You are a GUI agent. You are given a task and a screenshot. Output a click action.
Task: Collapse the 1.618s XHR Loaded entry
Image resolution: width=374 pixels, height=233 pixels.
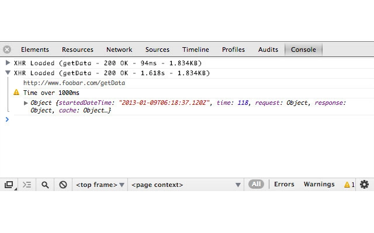(x=8, y=73)
